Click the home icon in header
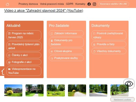136x102 pixels. (7, 4)
